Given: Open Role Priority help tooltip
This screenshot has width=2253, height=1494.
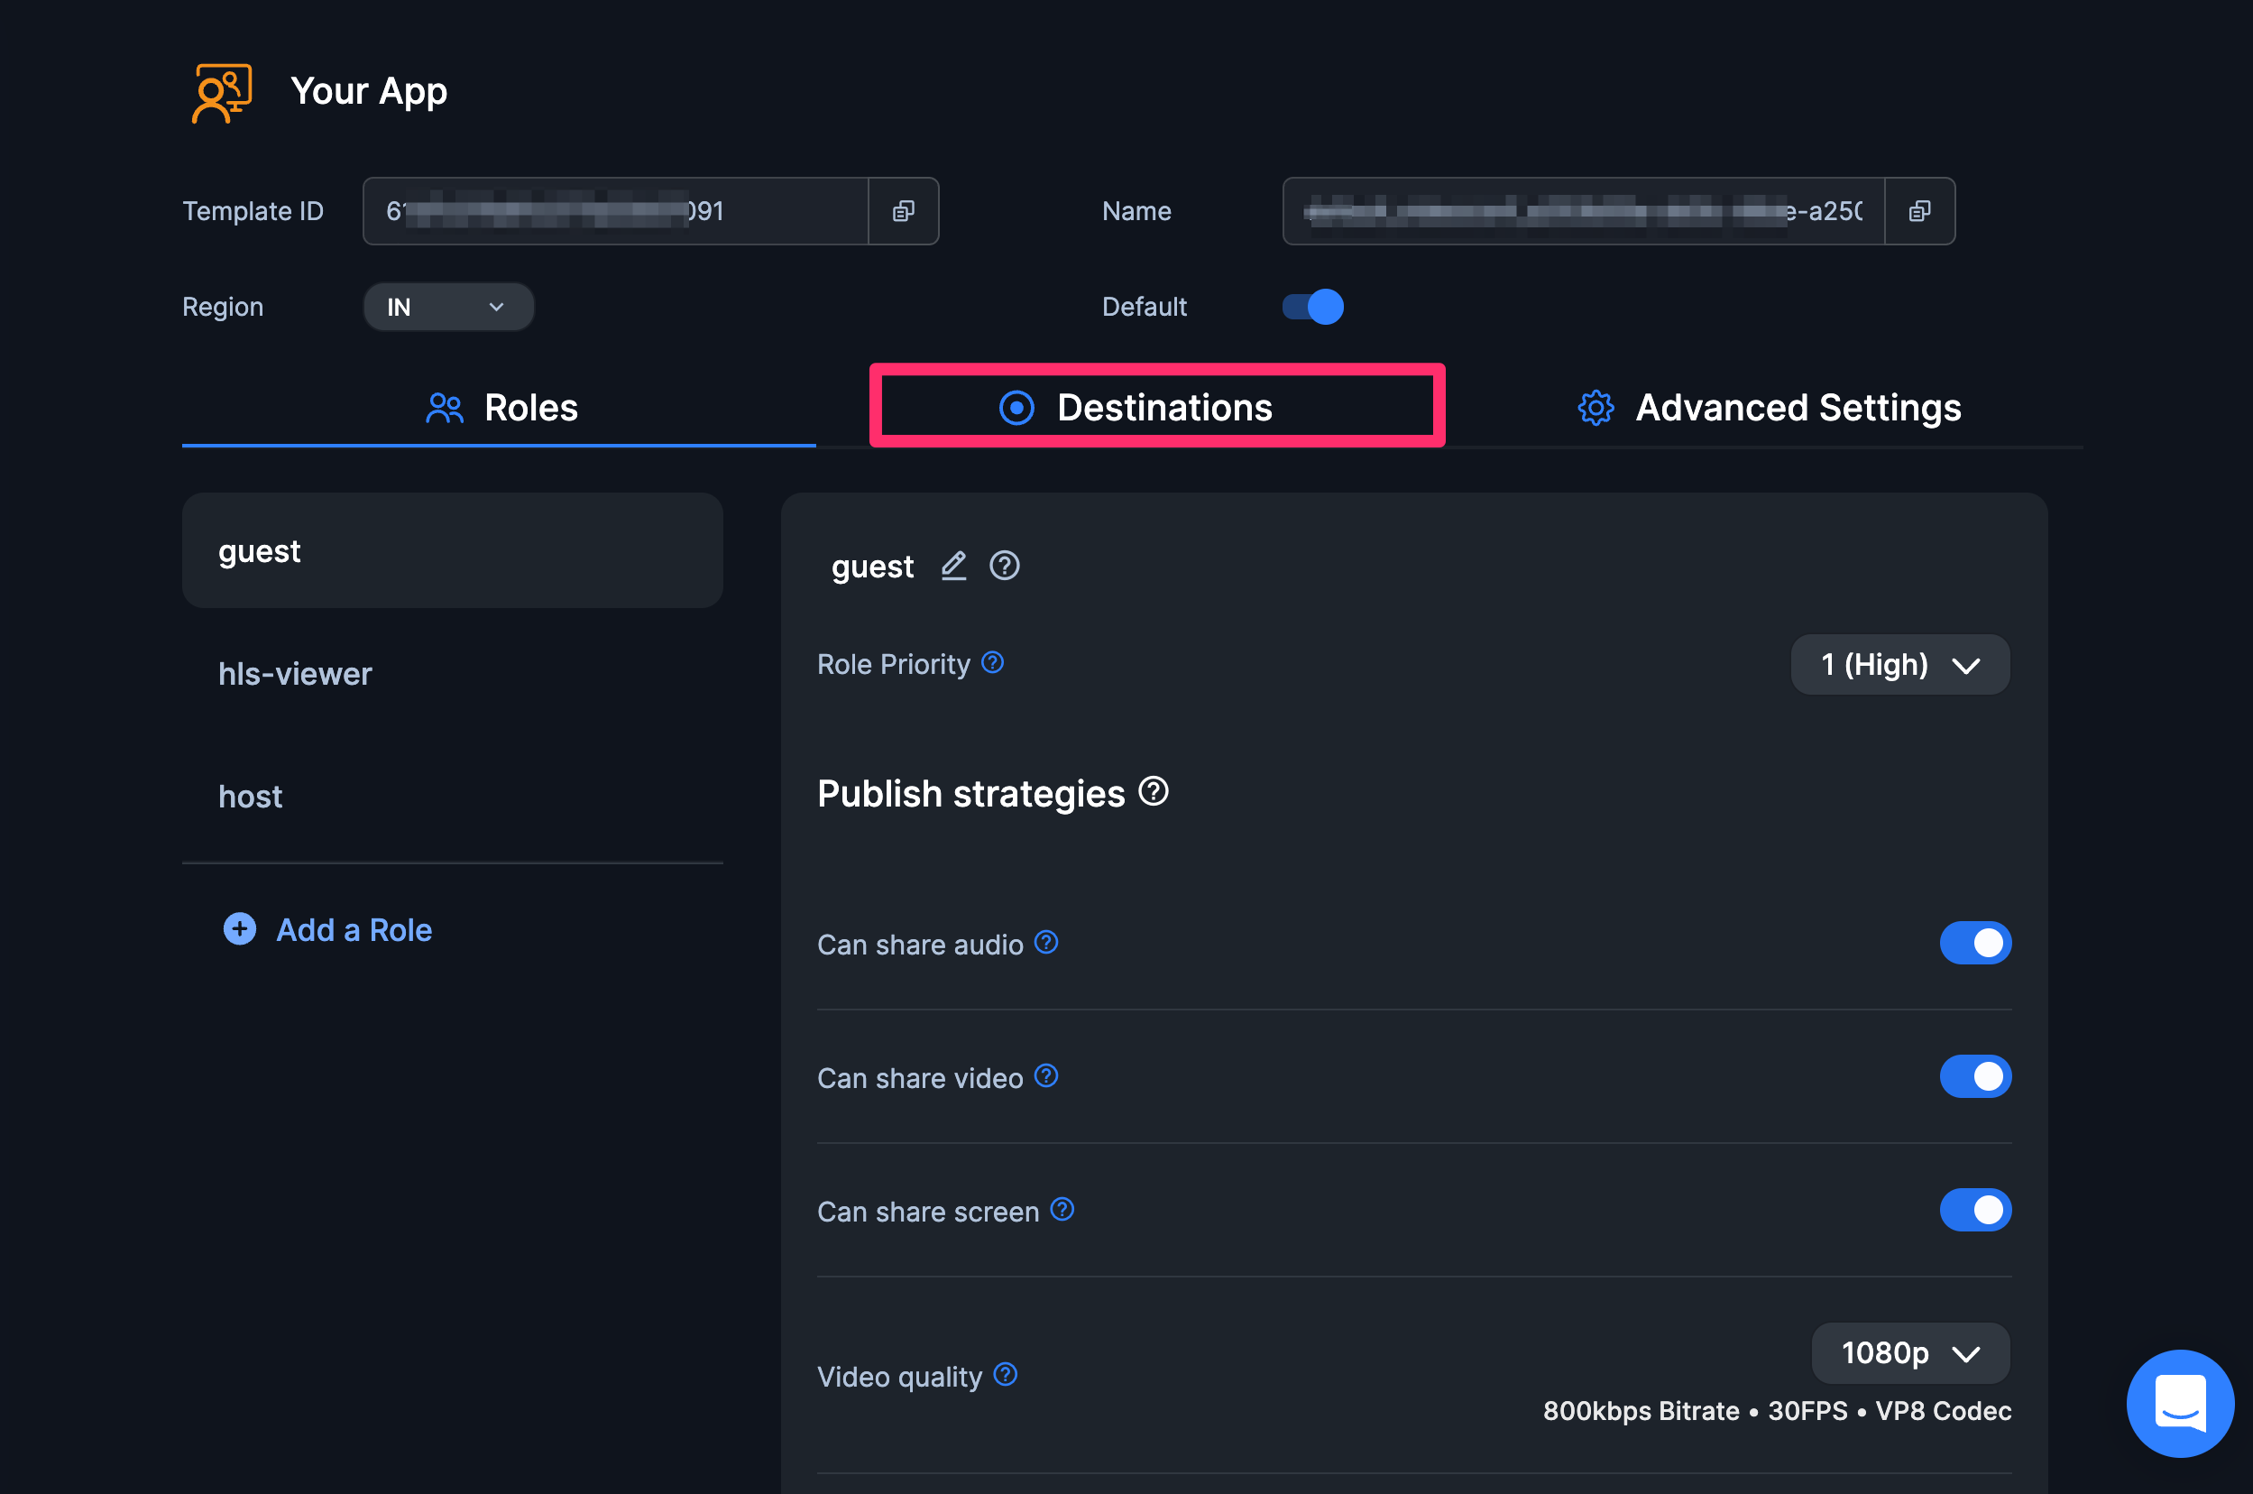Looking at the screenshot, I should tap(992, 662).
